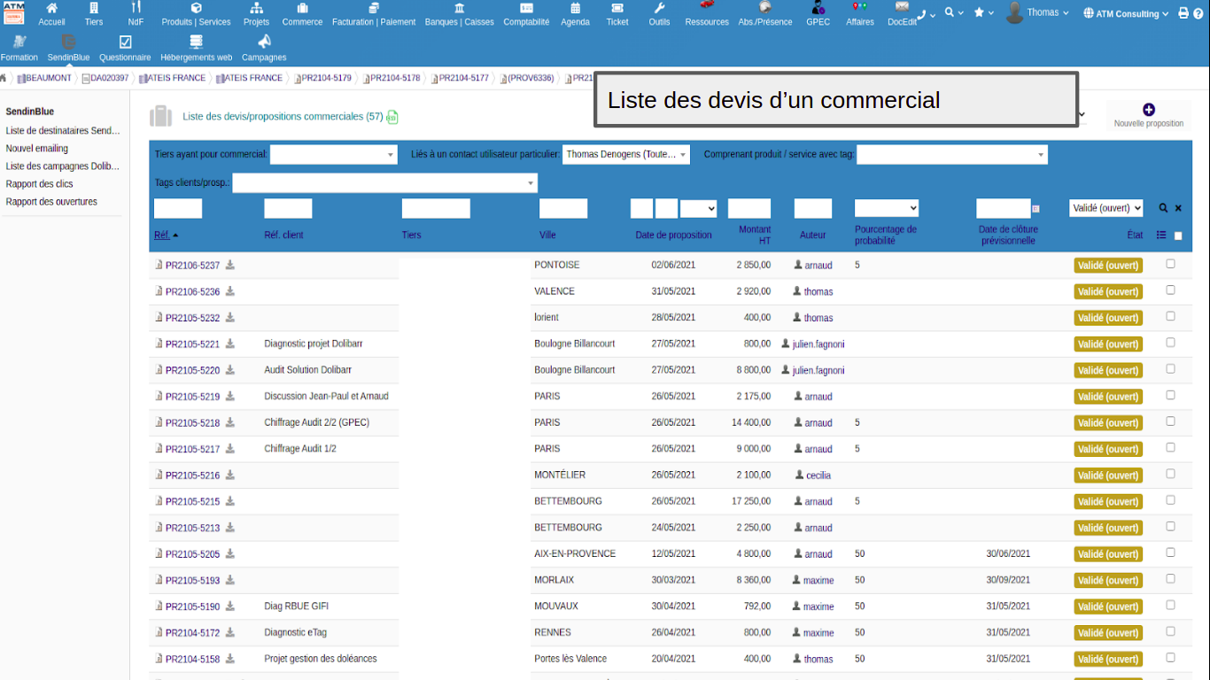Select the checkbox on PR2105-5218 row
The image size is (1210, 680).
click(1170, 421)
